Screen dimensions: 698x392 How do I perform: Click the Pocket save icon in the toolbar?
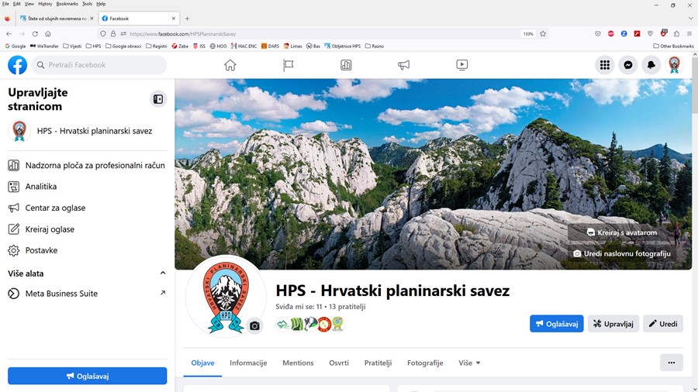pos(598,34)
